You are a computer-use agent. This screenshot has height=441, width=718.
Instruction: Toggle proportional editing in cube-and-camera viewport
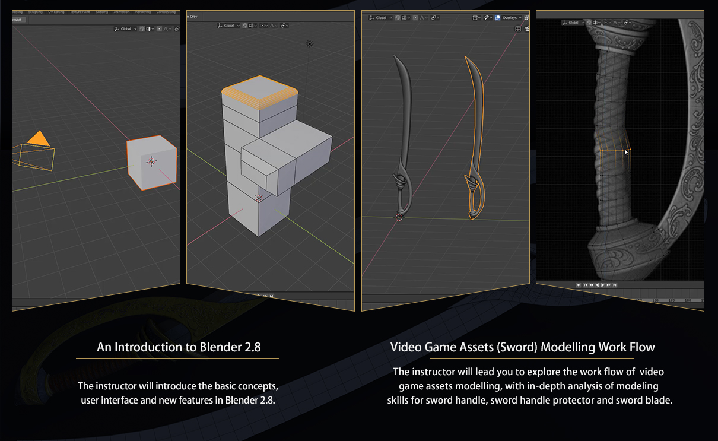pos(160,28)
